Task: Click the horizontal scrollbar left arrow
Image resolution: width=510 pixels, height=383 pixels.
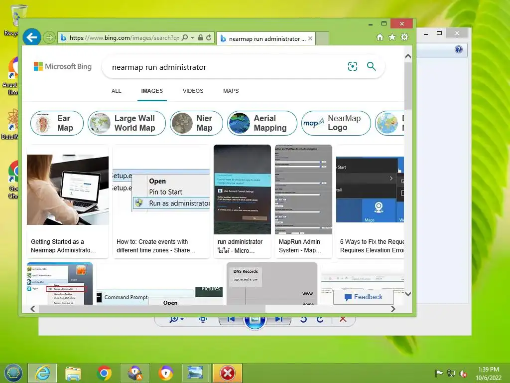Action: pyautogui.click(x=32, y=309)
